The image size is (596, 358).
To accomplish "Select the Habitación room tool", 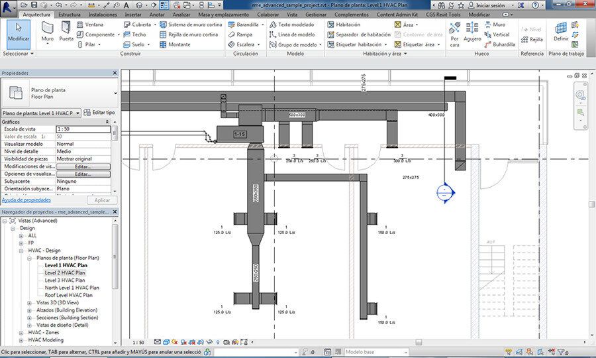I will coord(343,25).
